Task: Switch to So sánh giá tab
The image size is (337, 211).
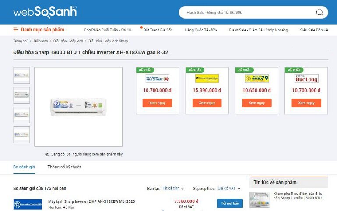Action: coord(24,167)
